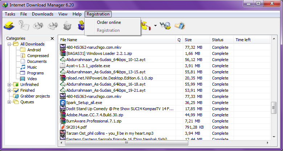The width and height of the screenshot is (283, 151).
Task: Click the Spark_Setup_all.exe file icon
Action: point(63,103)
